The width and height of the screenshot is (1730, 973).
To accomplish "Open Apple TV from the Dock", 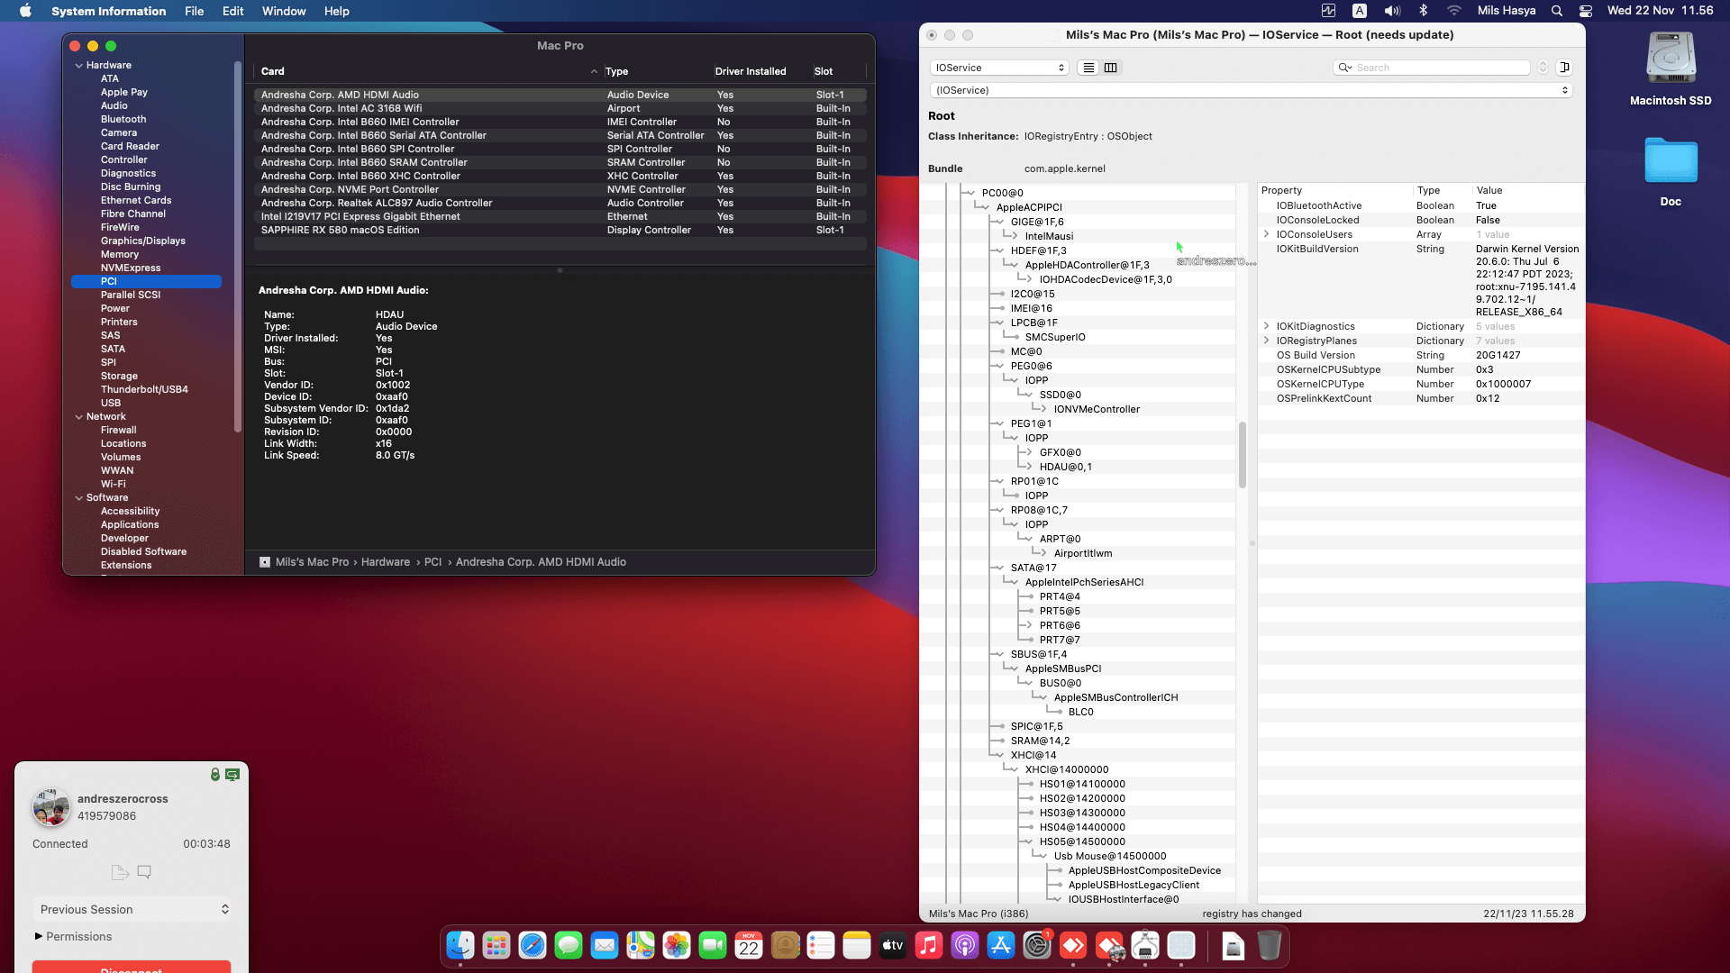I will pyautogui.click(x=893, y=945).
